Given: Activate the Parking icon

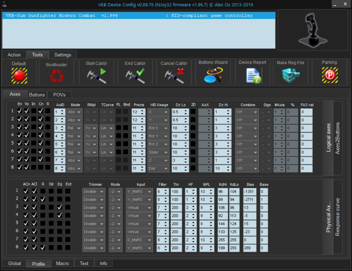Looking at the screenshot, I should coord(329,75).
